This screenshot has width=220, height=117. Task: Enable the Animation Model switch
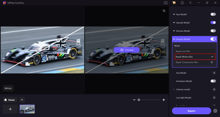click(213, 81)
